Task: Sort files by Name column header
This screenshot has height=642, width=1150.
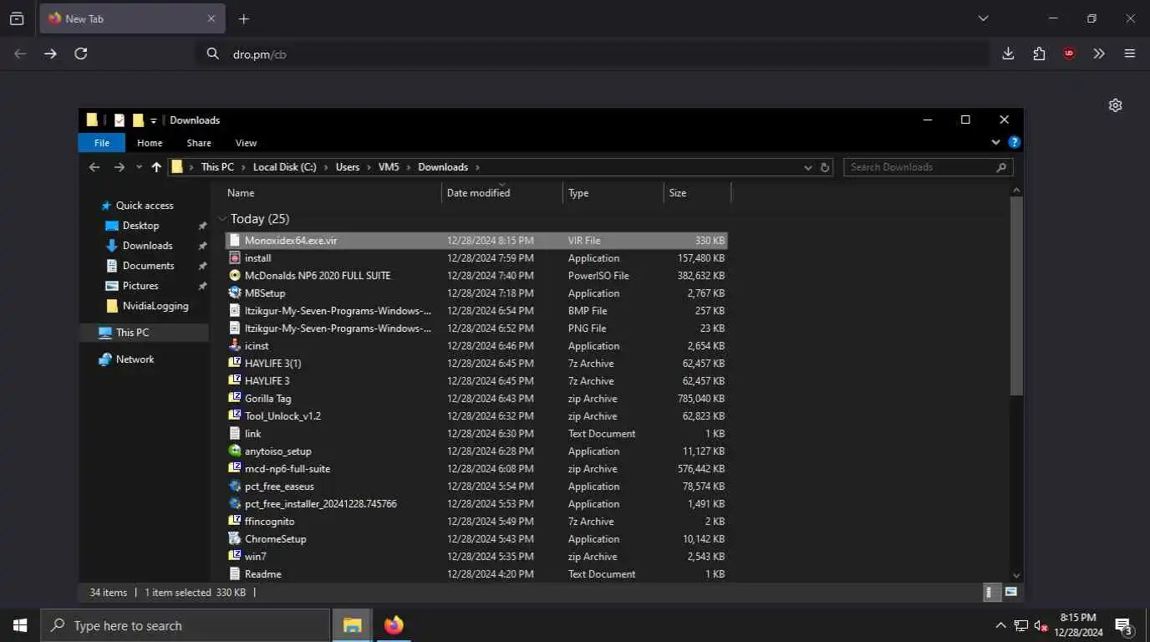Action: pos(332,193)
